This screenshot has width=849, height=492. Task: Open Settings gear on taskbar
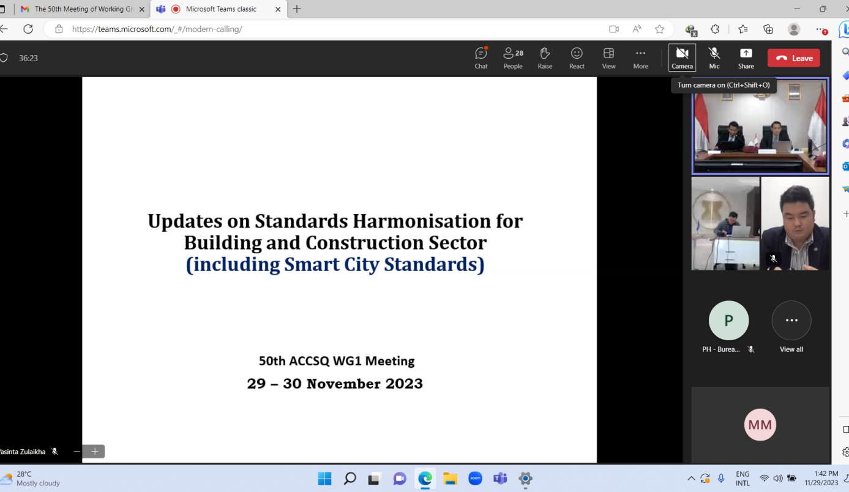[x=525, y=479]
